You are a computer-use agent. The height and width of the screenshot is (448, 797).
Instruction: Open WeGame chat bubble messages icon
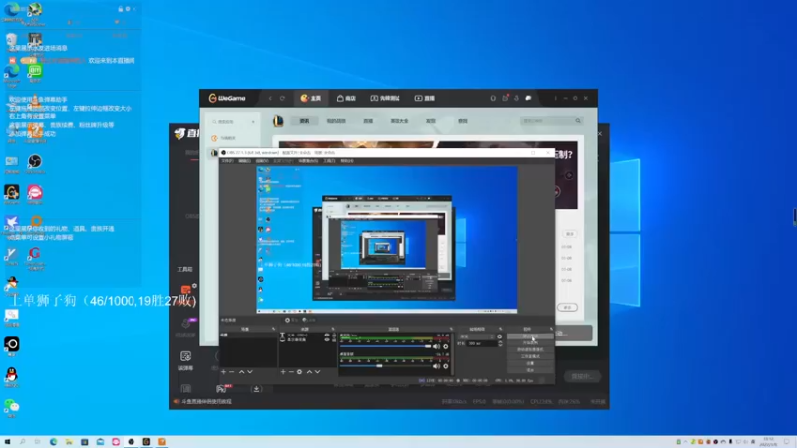tap(528, 98)
